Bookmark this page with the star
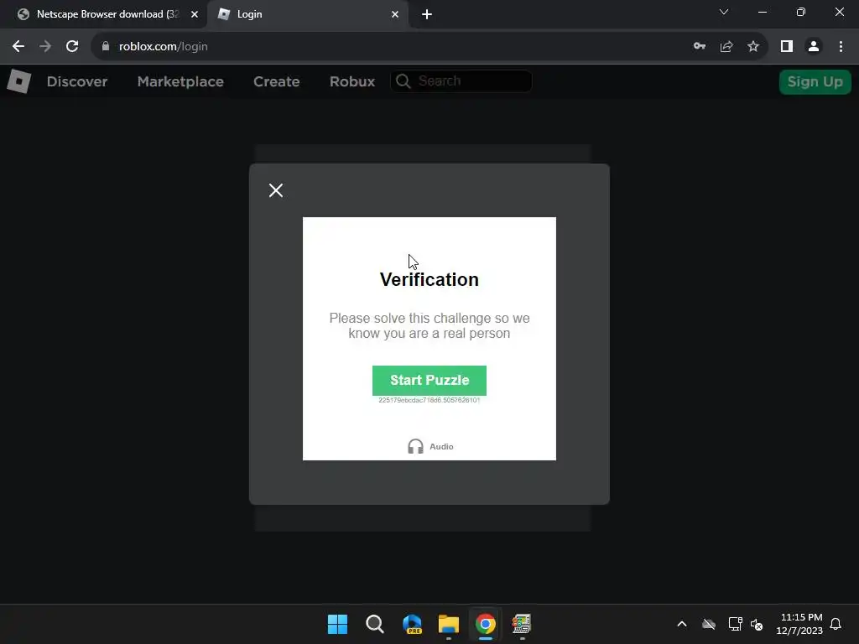 click(753, 47)
